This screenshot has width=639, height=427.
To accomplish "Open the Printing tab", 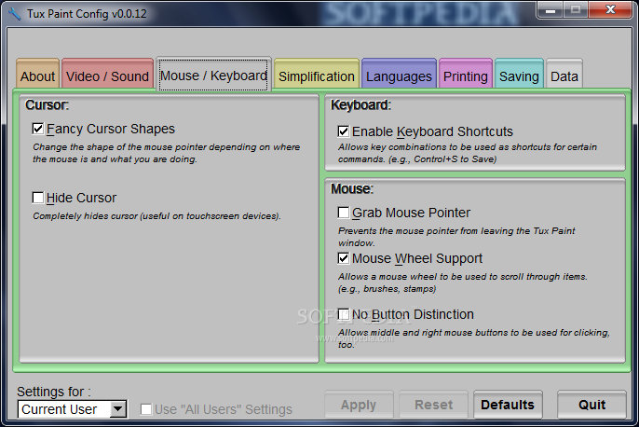I will coord(466,75).
